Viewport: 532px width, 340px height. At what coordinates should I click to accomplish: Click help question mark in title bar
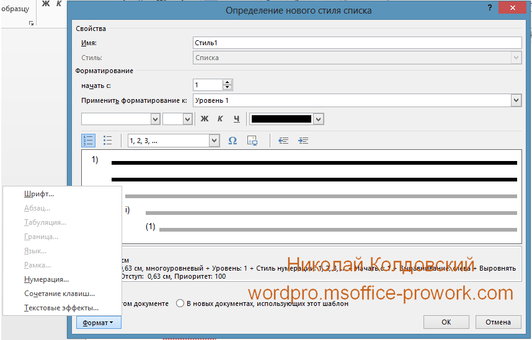[490, 8]
